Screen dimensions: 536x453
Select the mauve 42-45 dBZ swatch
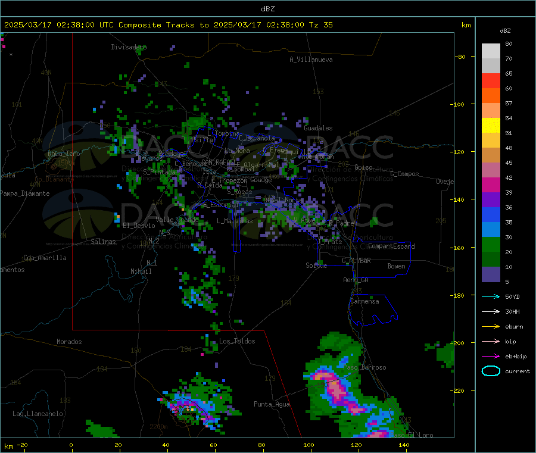[x=491, y=170]
